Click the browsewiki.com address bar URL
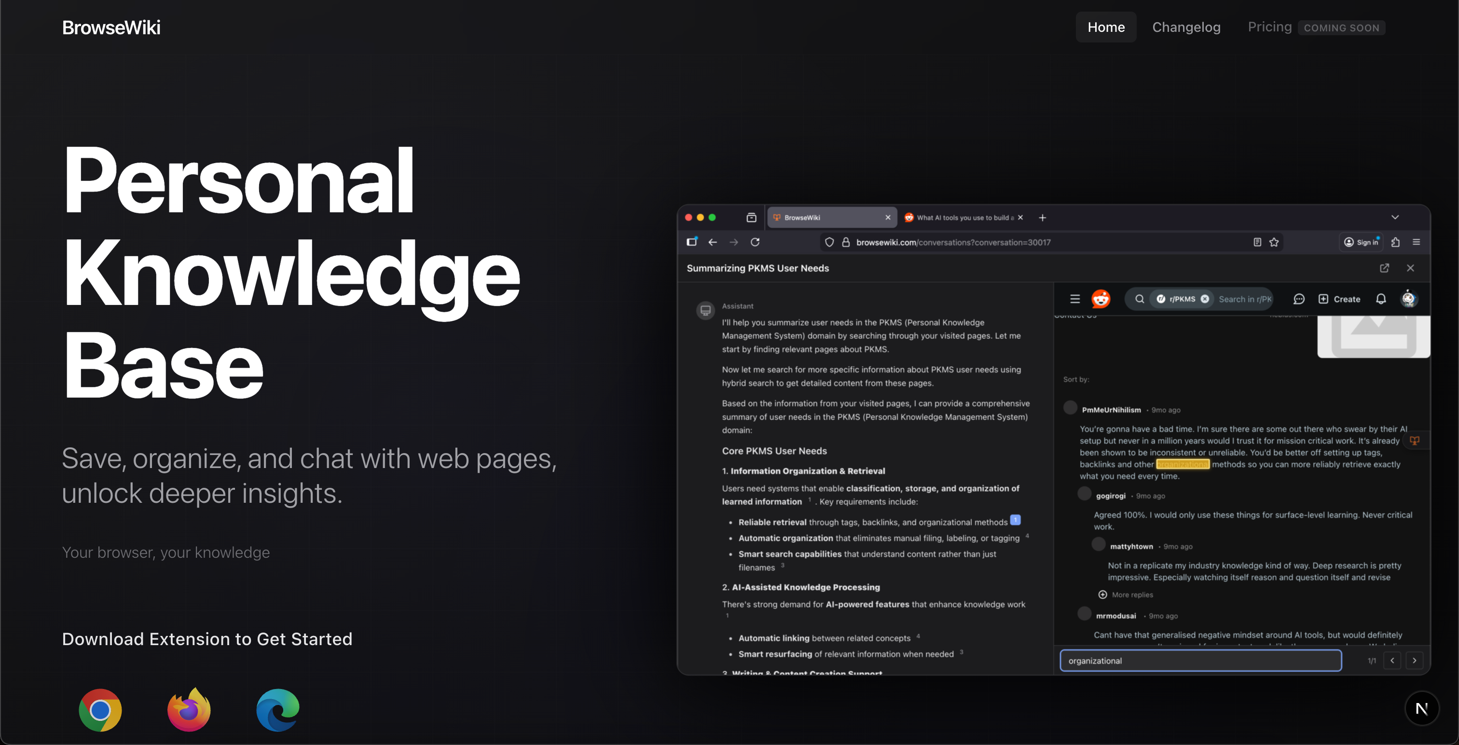 coord(953,242)
